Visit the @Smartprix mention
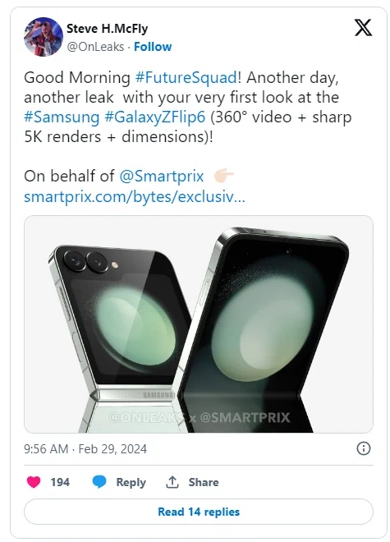 [162, 176]
